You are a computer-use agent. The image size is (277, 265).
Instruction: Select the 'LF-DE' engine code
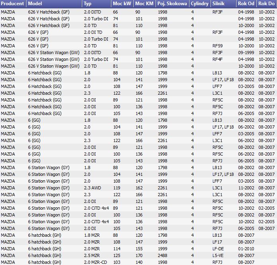(218, 249)
